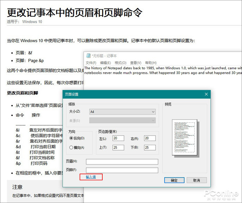This screenshot has height=203, width=242.
Task: Open the 编辑(E) menu in Notepad
Action: coord(105,63)
